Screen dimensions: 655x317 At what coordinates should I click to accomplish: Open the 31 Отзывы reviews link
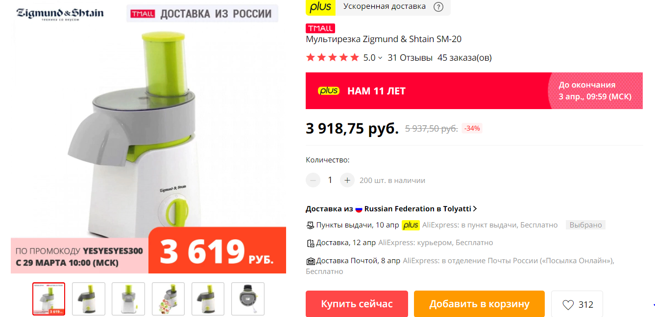coord(410,58)
